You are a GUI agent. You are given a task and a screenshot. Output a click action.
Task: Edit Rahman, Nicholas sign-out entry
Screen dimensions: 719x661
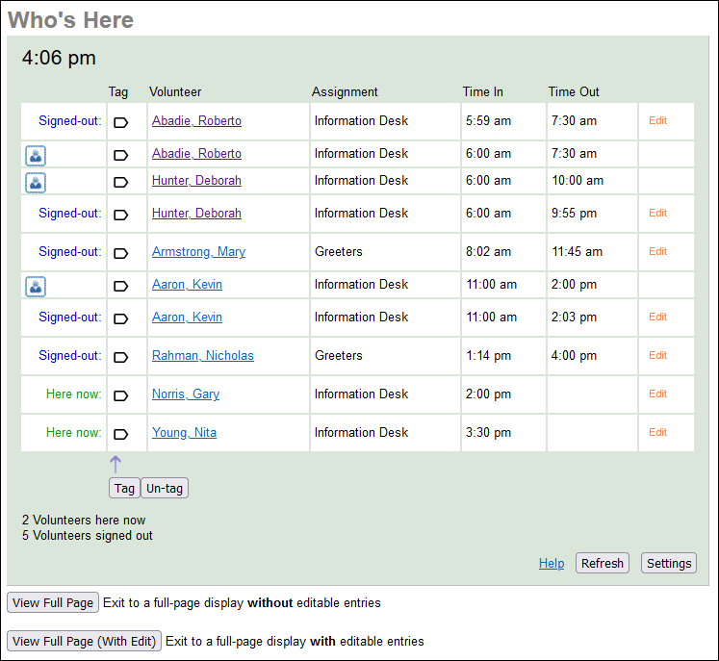[657, 356]
